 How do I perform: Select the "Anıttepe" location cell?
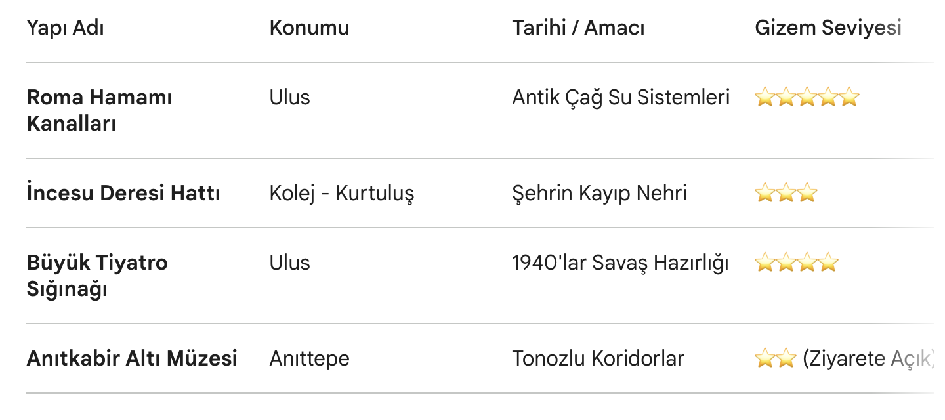pos(309,359)
